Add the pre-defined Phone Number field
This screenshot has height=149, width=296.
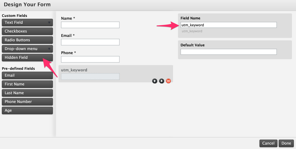point(27,102)
